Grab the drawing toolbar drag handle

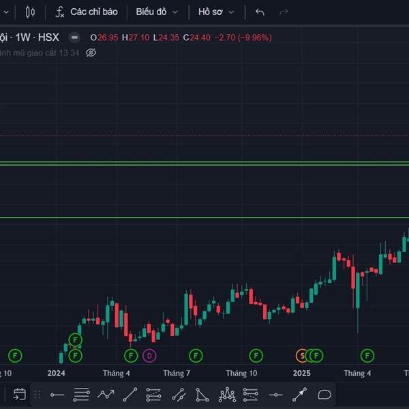tap(37, 394)
